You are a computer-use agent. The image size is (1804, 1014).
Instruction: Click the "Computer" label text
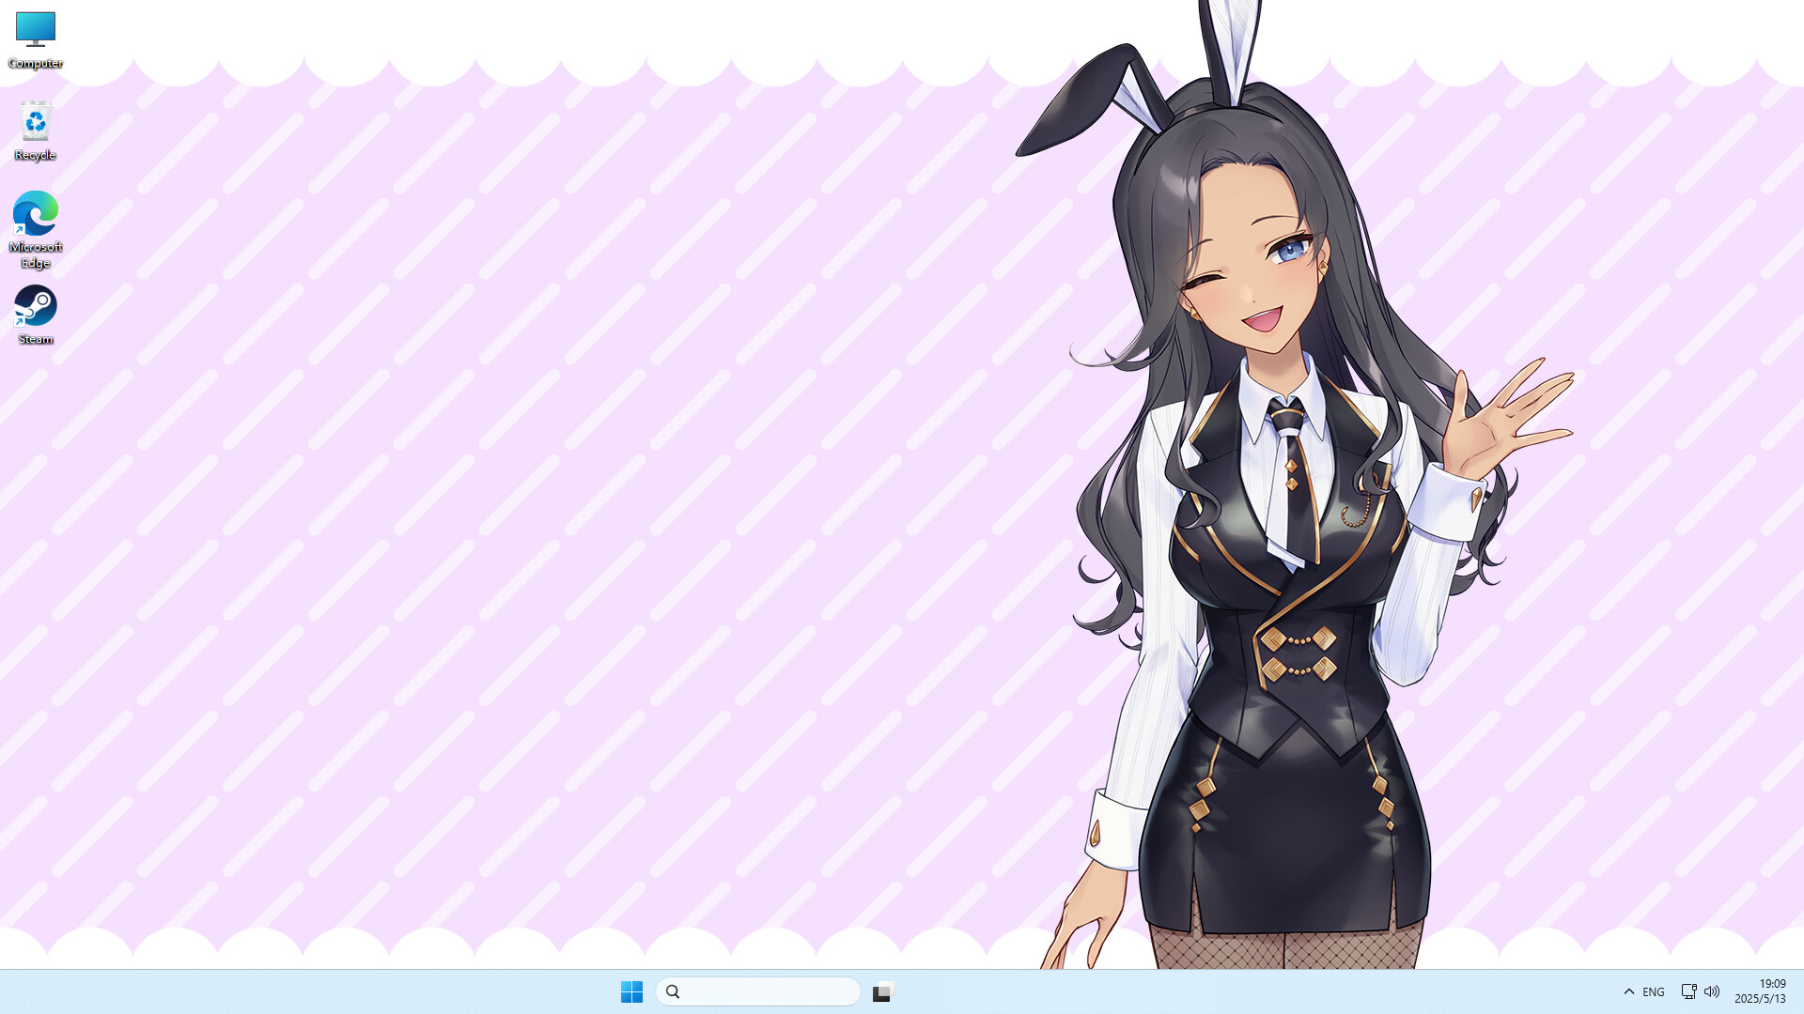click(36, 63)
